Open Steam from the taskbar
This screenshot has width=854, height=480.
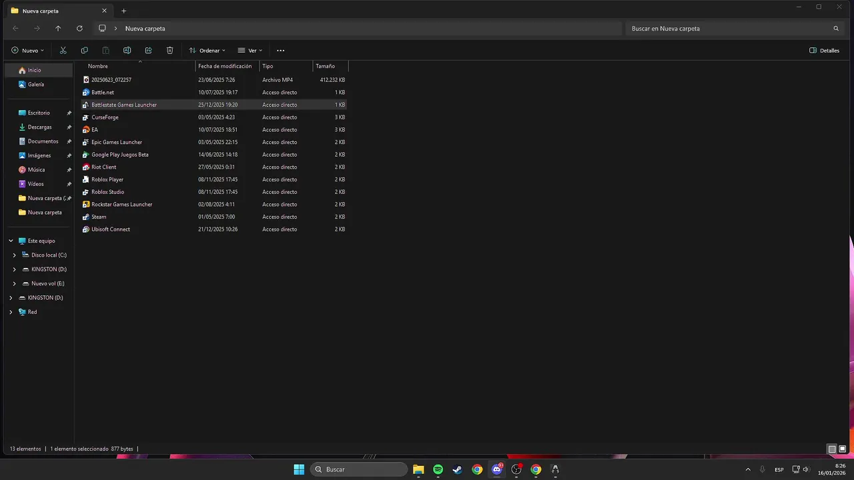457,469
